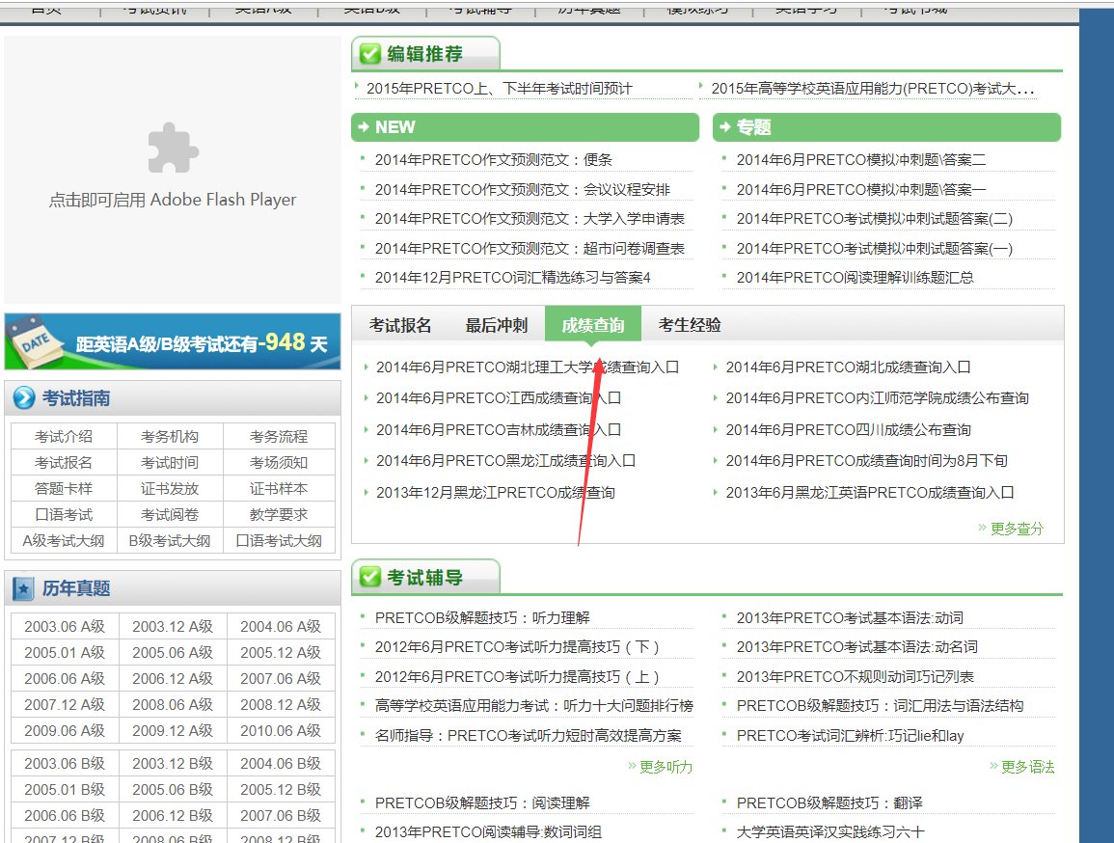Open the 2003.06 A级 past exam
This screenshot has height=843, width=1114.
coord(63,626)
